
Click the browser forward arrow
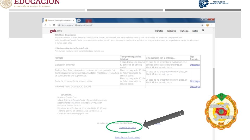point(50,25)
